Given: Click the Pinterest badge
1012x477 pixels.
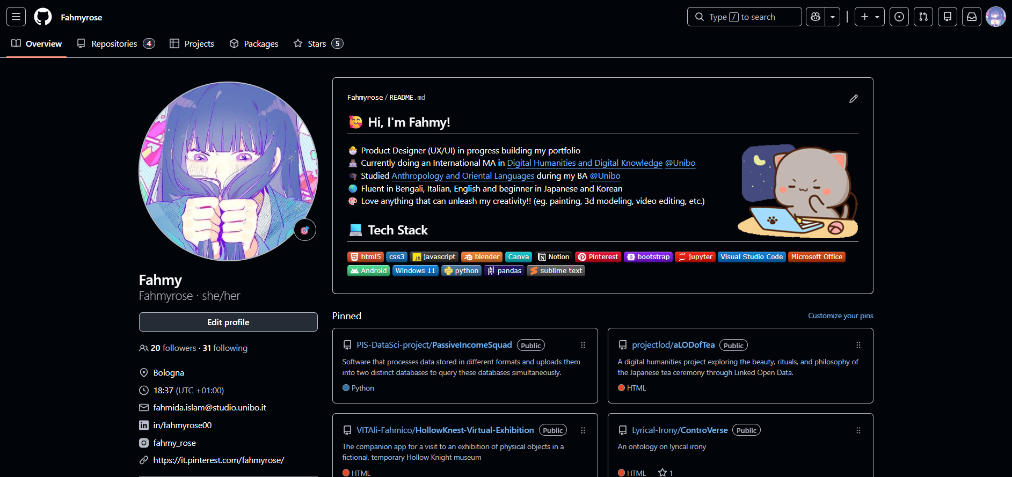Looking at the screenshot, I should click(598, 256).
